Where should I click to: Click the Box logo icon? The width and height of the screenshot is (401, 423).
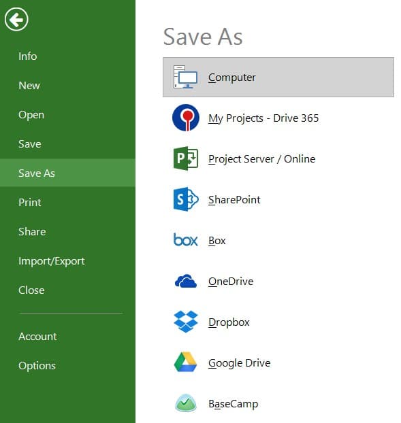[185, 240]
